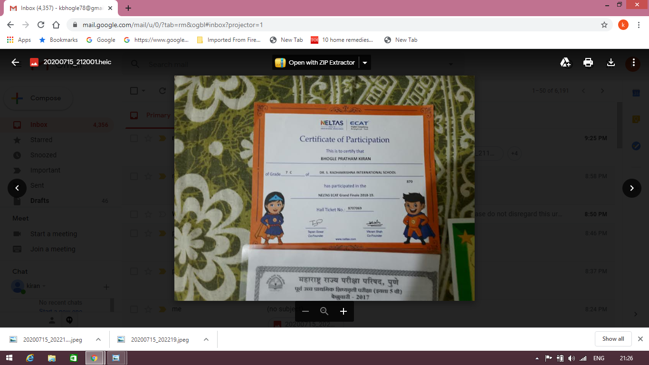649x365 pixels.
Task: Download the 20200715_212001.heic file
Action: pos(611,62)
